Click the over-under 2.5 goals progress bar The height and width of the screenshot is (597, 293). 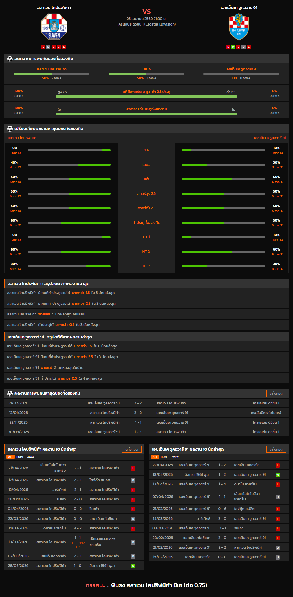coord(146,97)
